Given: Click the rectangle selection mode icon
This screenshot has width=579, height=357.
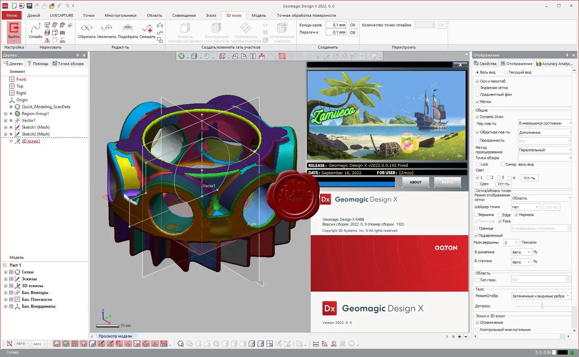Looking at the screenshot, I should coord(282,56).
